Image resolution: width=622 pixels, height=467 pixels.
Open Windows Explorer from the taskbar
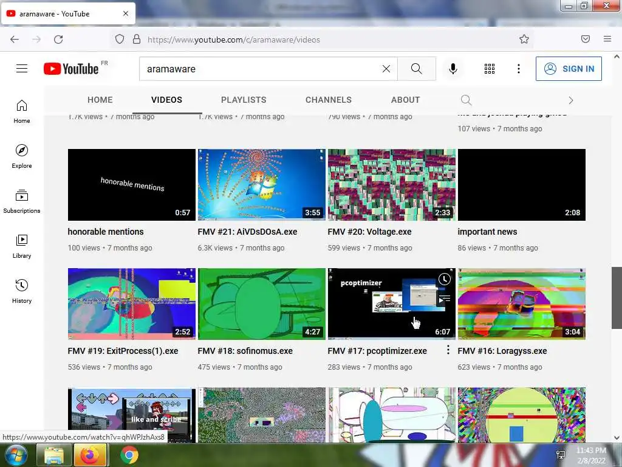click(x=54, y=455)
